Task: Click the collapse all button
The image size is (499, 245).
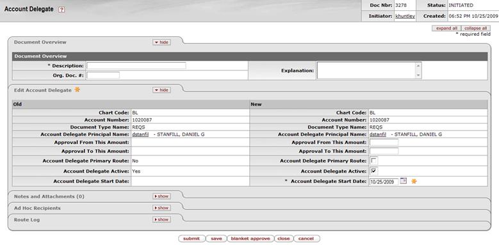Action: click(x=475, y=28)
